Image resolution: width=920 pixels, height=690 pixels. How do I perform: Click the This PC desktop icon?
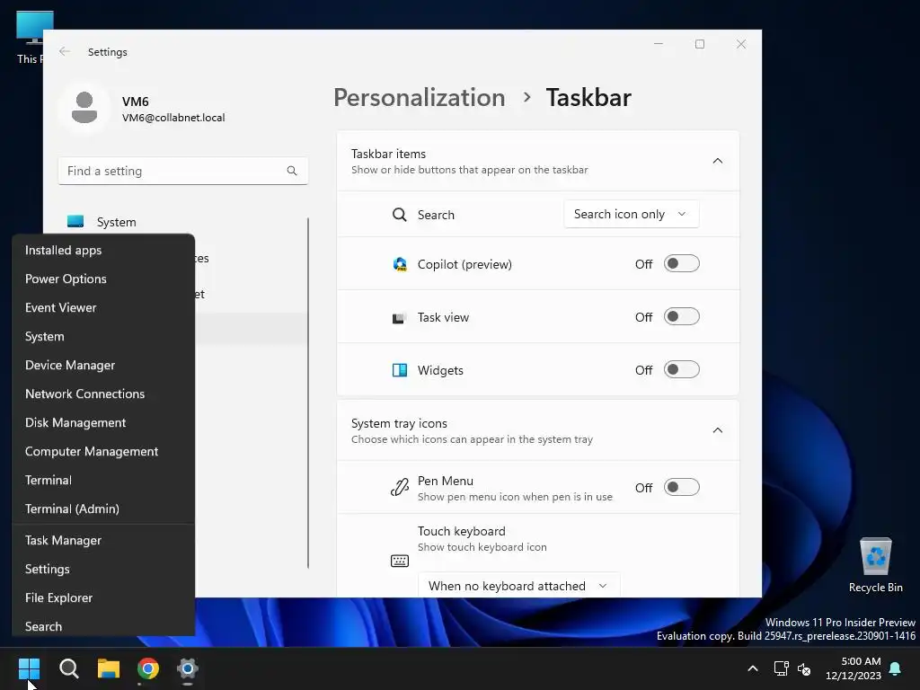tap(30, 37)
